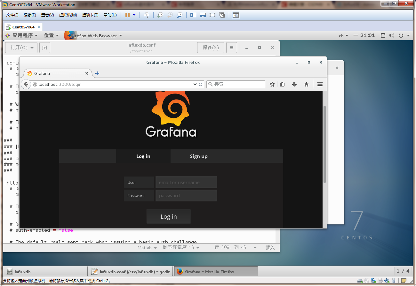The height and width of the screenshot is (286, 416).
Task: Close the CentOS7x64 VM tab
Action: 39,27
